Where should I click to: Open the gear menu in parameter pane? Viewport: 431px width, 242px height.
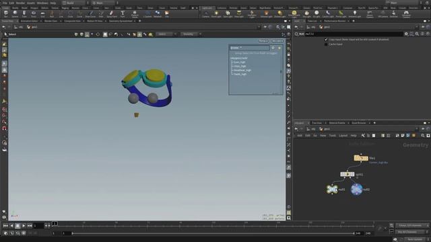(406, 34)
